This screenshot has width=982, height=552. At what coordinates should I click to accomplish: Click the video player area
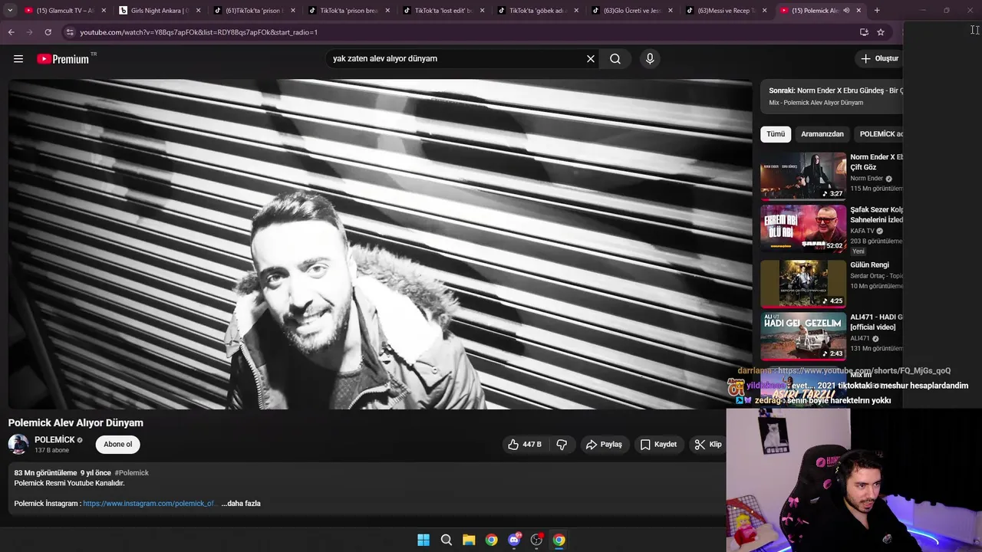pyautogui.click(x=380, y=244)
